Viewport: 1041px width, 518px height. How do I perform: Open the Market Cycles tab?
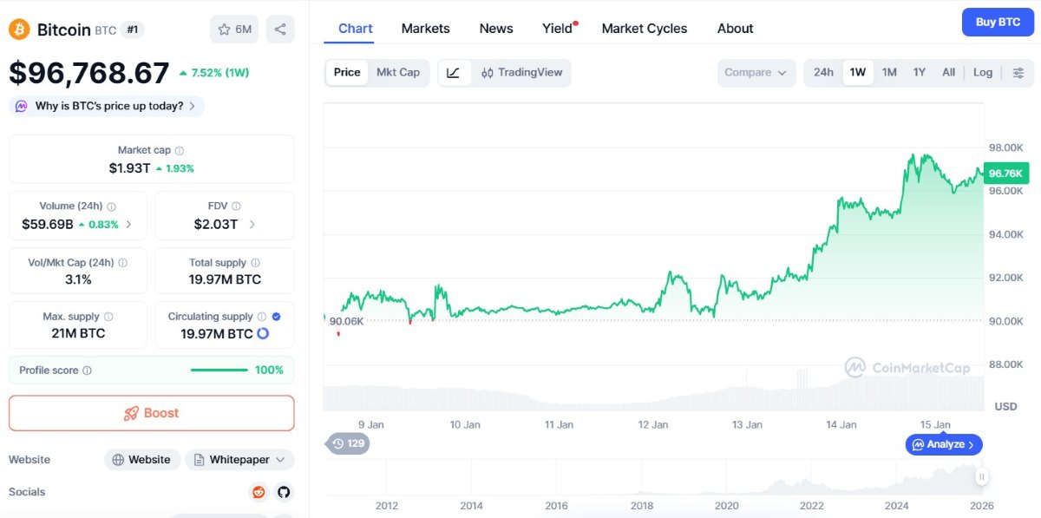coord(645,29)
